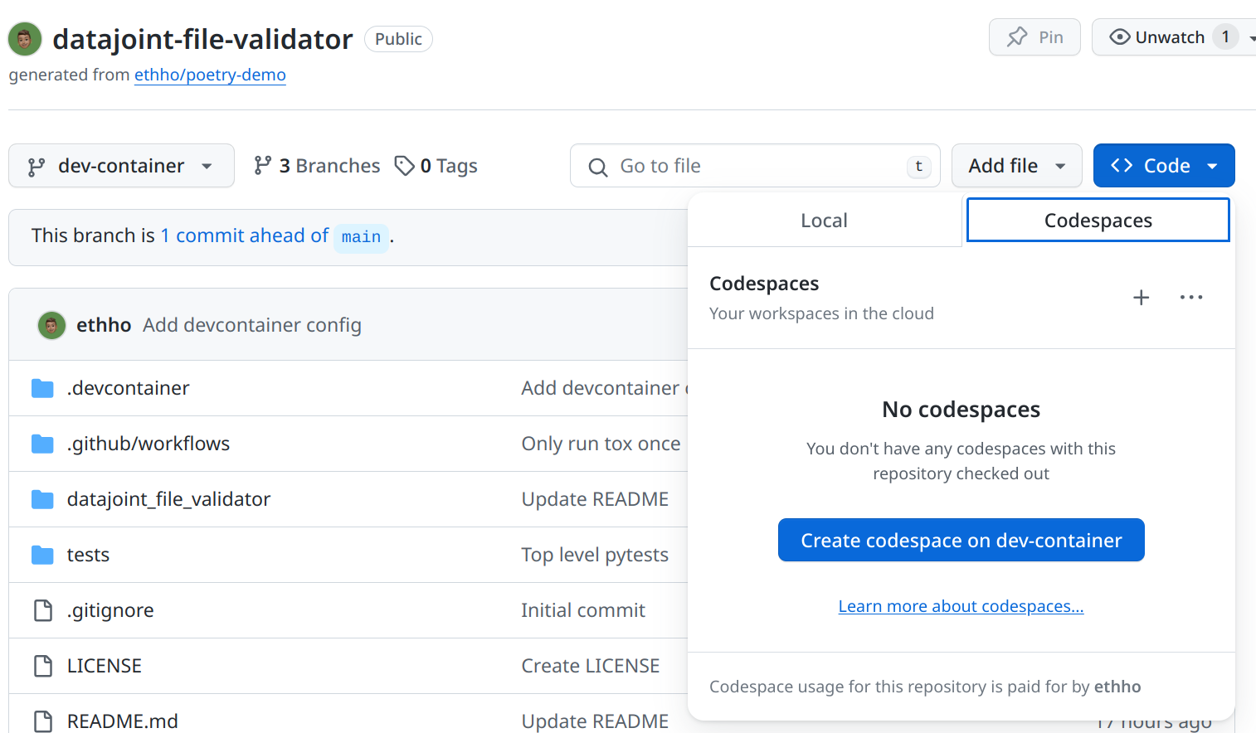Click the code brackets icon on Code button

(x=1122, y=166)
